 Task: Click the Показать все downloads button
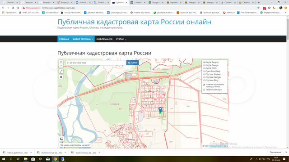275,152
